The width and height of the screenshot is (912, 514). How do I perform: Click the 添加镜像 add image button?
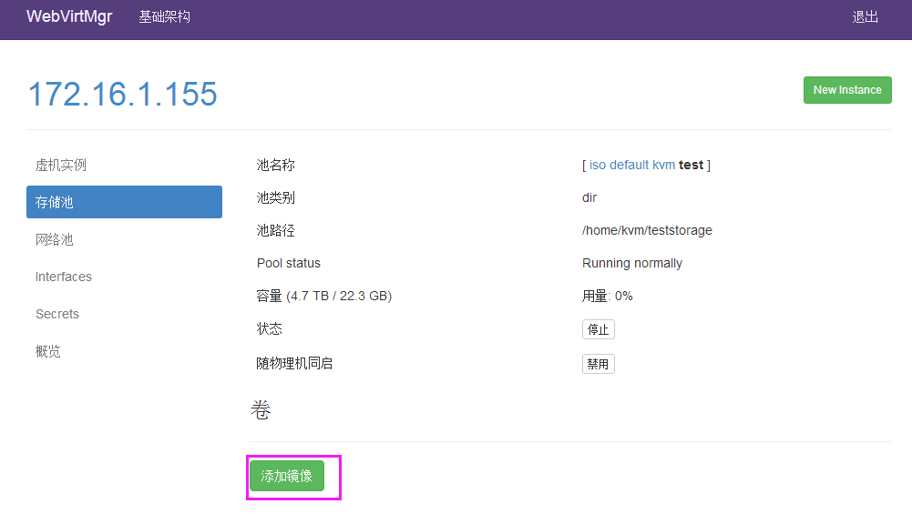(x=287, y=477)
